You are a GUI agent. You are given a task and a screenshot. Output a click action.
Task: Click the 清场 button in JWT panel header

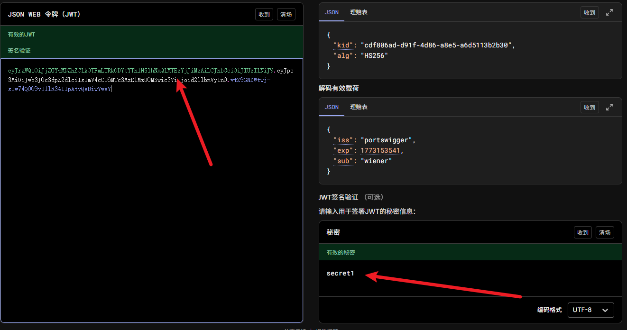click(286, 14)
